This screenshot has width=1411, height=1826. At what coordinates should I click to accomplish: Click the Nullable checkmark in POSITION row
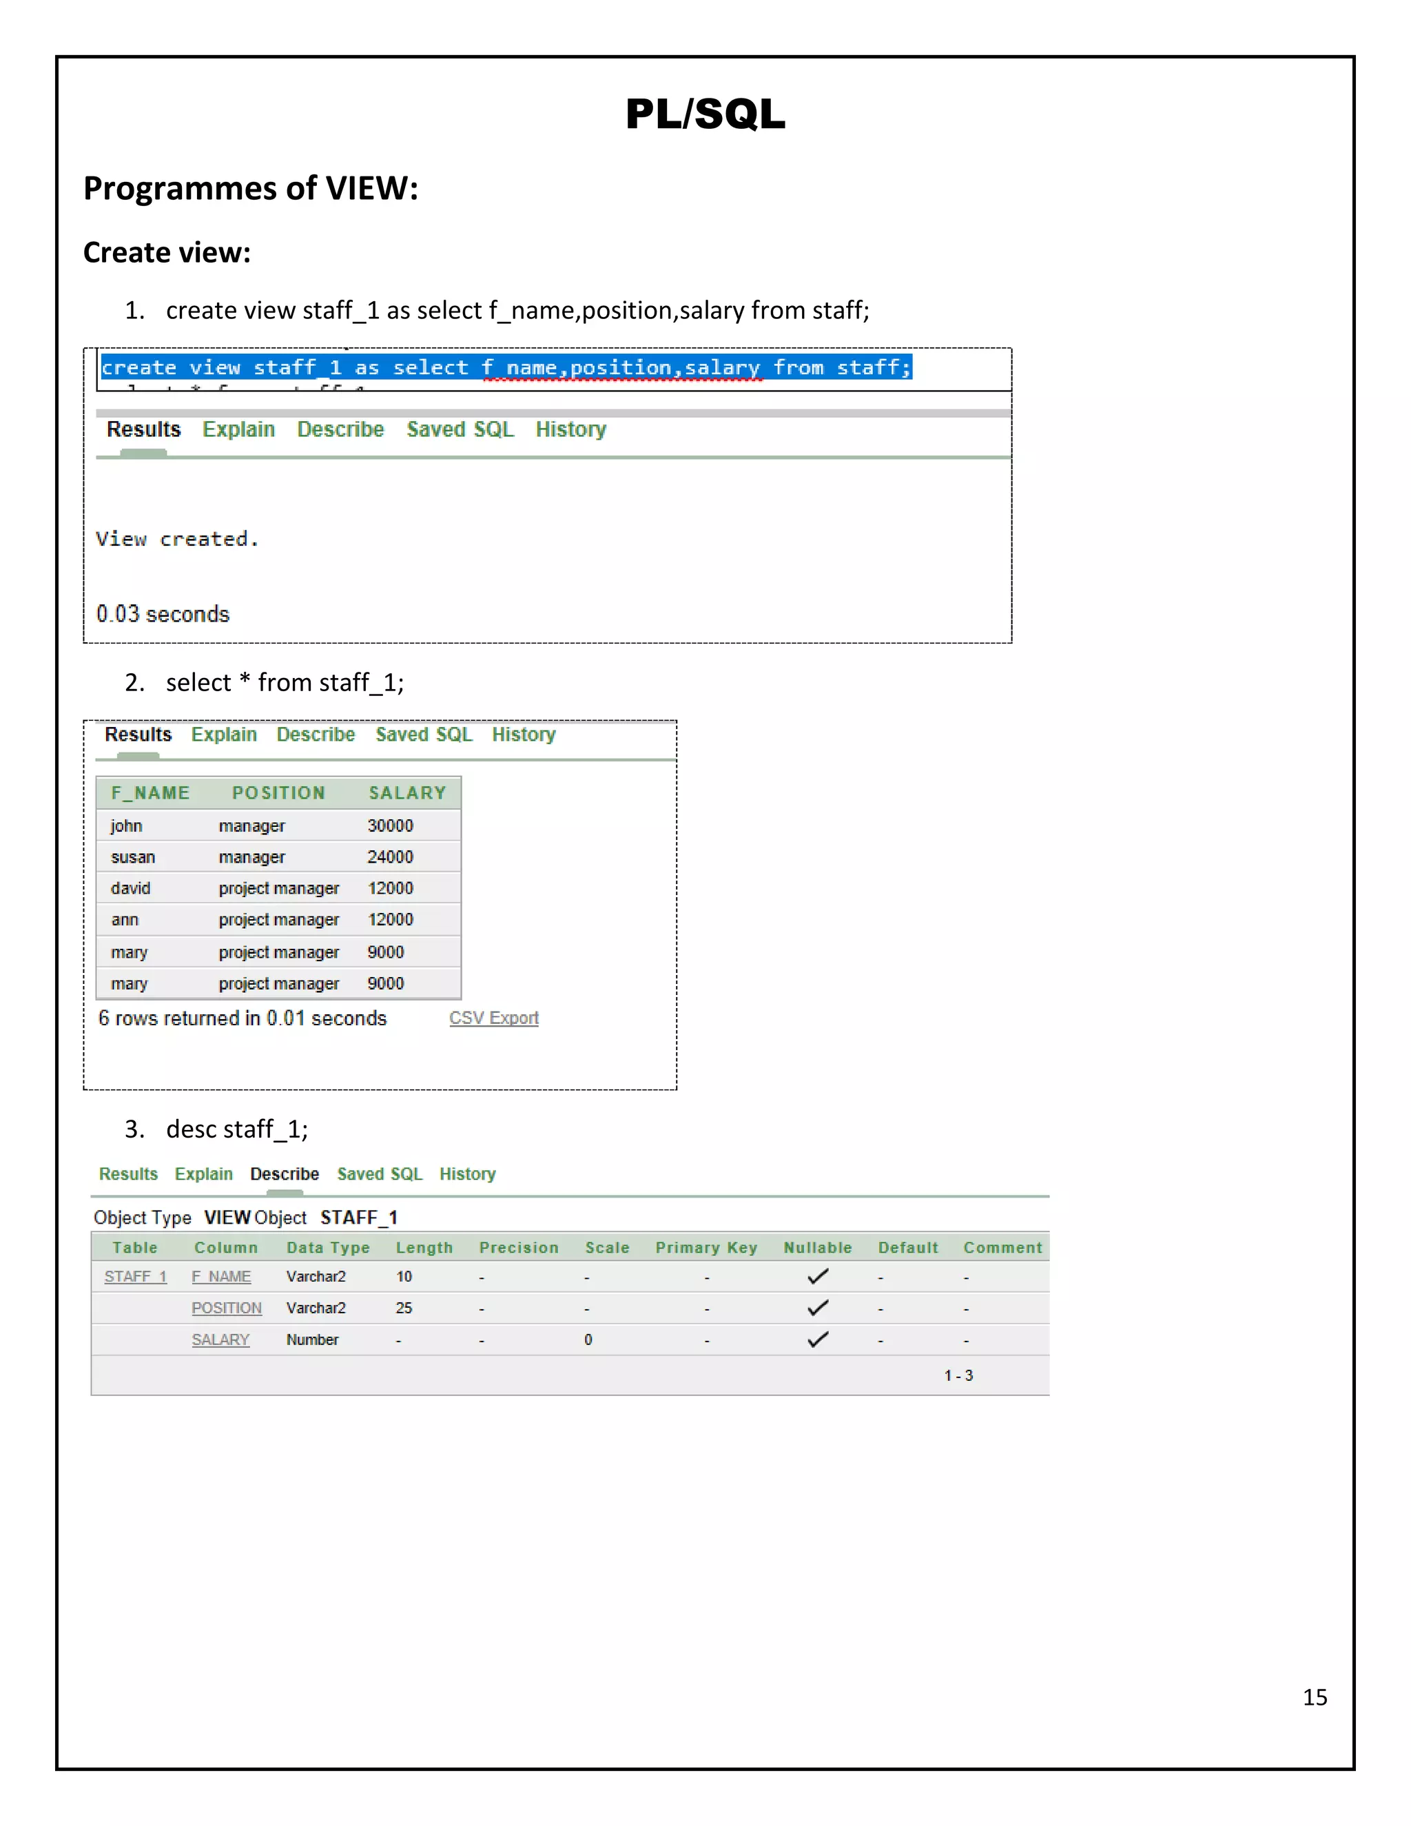pos(818,1308)
